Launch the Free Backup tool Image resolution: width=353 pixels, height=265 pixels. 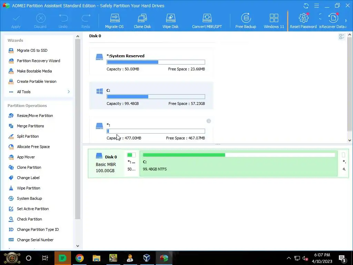click(x=245, y=21)
